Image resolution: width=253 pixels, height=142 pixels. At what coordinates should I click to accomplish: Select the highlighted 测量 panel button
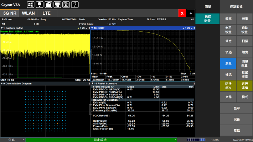228,63
